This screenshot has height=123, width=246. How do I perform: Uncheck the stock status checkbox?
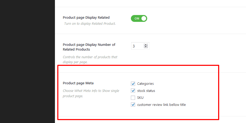coord(133,91)
